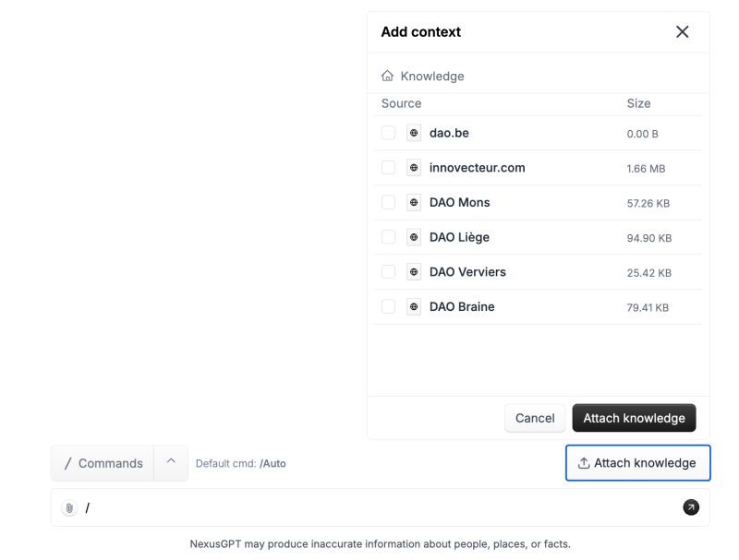
Task: Click the Knowledge home icon
Action: [x=388, y=77]
